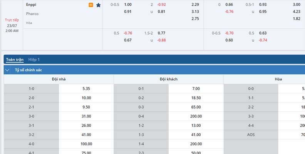Switch to the Hiệp 1 tab
This screenshot has width=305, height=154.
34,60
